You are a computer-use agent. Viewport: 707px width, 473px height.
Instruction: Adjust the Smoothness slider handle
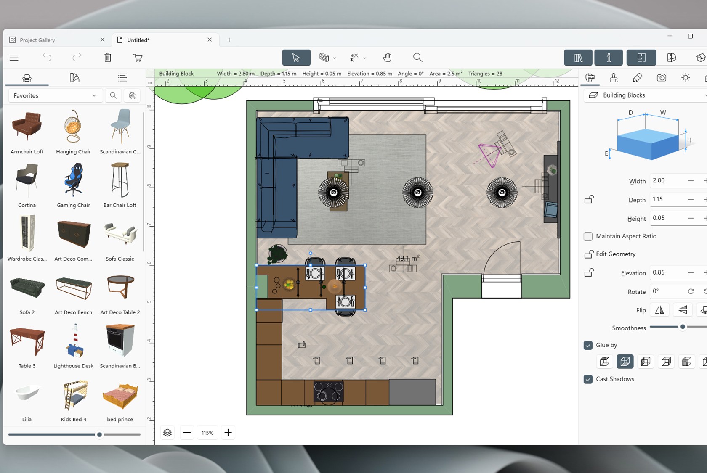point(683,327)
